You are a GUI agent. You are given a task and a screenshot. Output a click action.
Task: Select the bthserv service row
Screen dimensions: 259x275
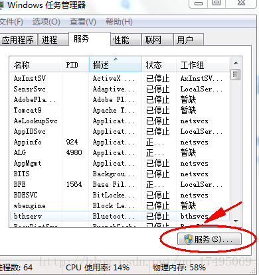point(120,216)
